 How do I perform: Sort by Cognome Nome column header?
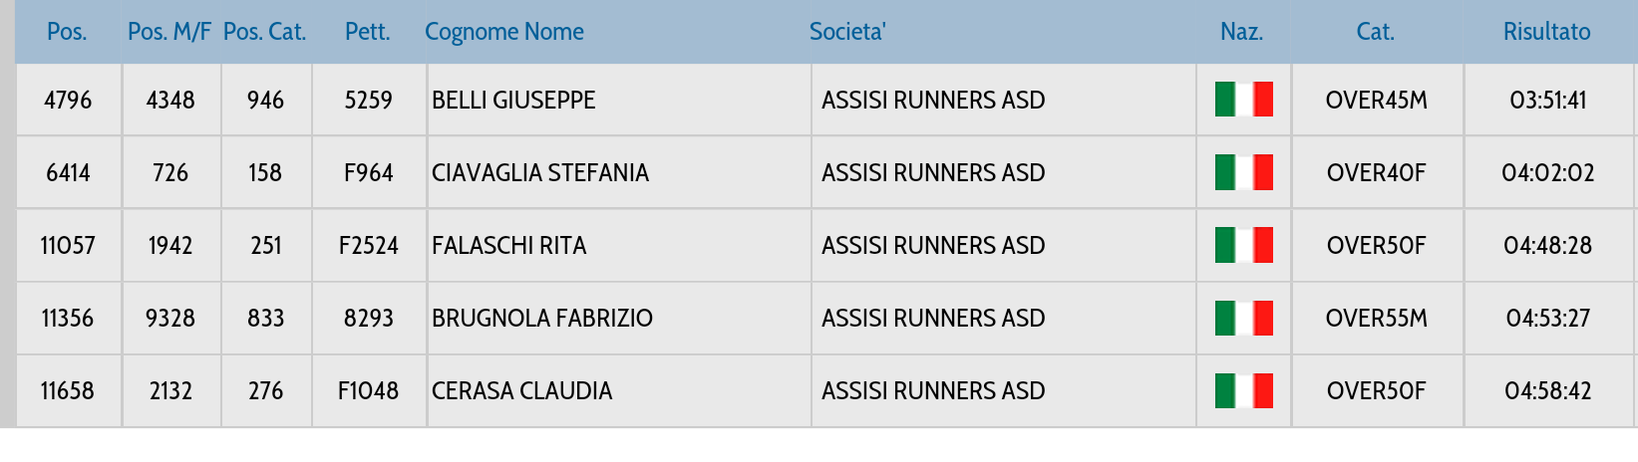[504, 32]
